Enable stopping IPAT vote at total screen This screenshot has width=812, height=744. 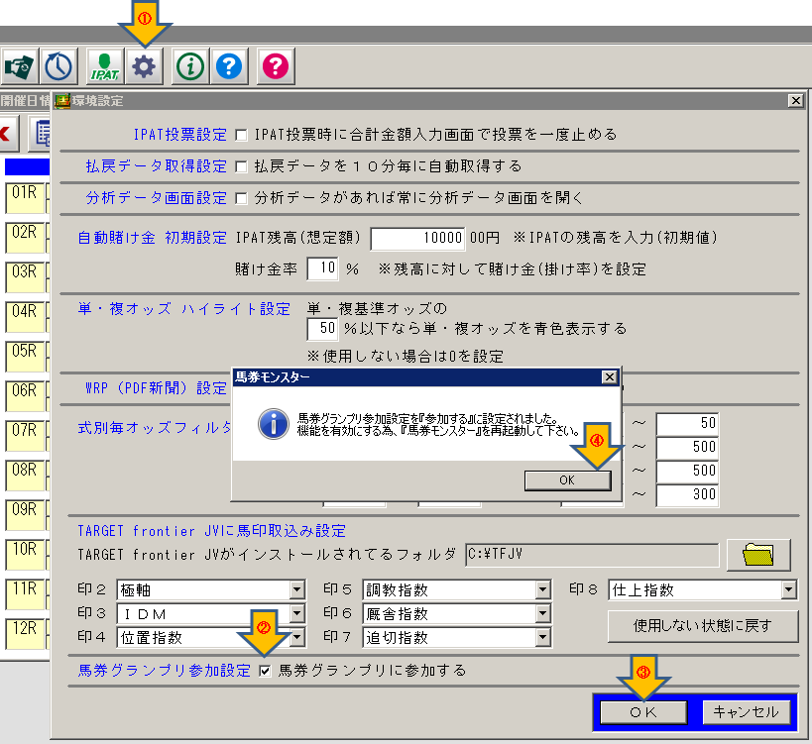tap(241, 135)
